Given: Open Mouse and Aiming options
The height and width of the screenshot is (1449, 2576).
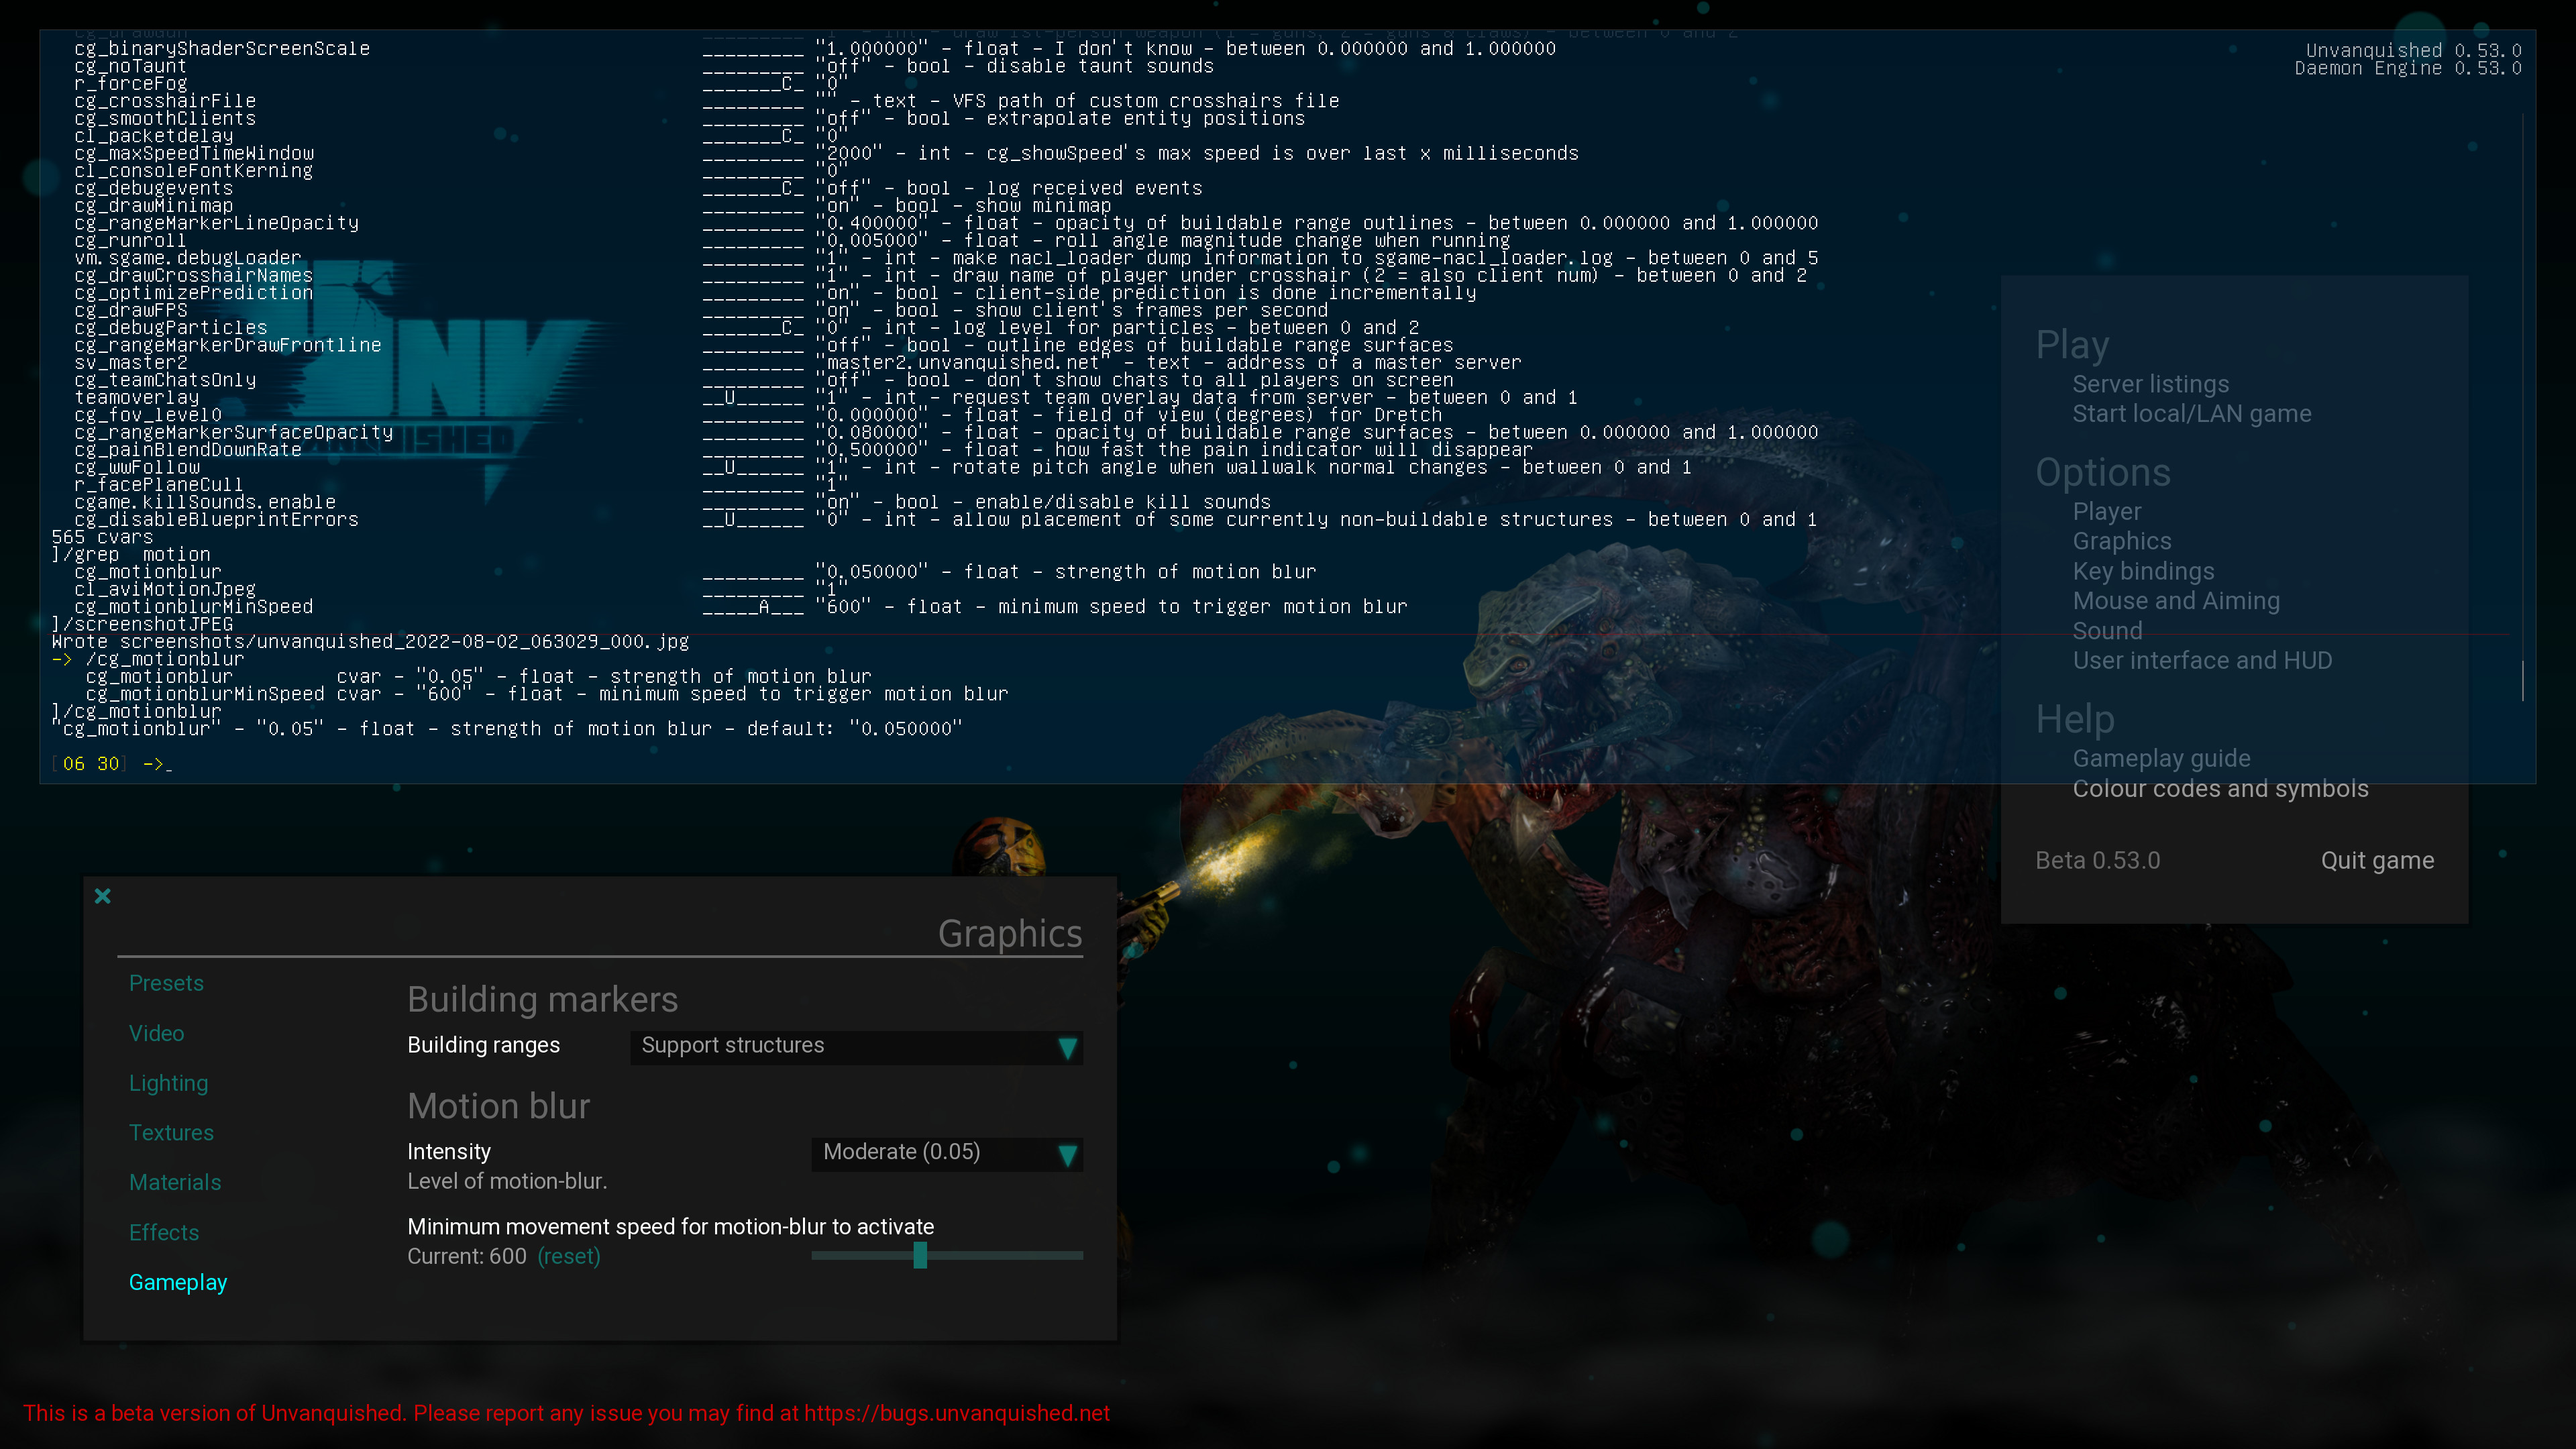Looking at the screenshot, I should (x=2176, y=601).
